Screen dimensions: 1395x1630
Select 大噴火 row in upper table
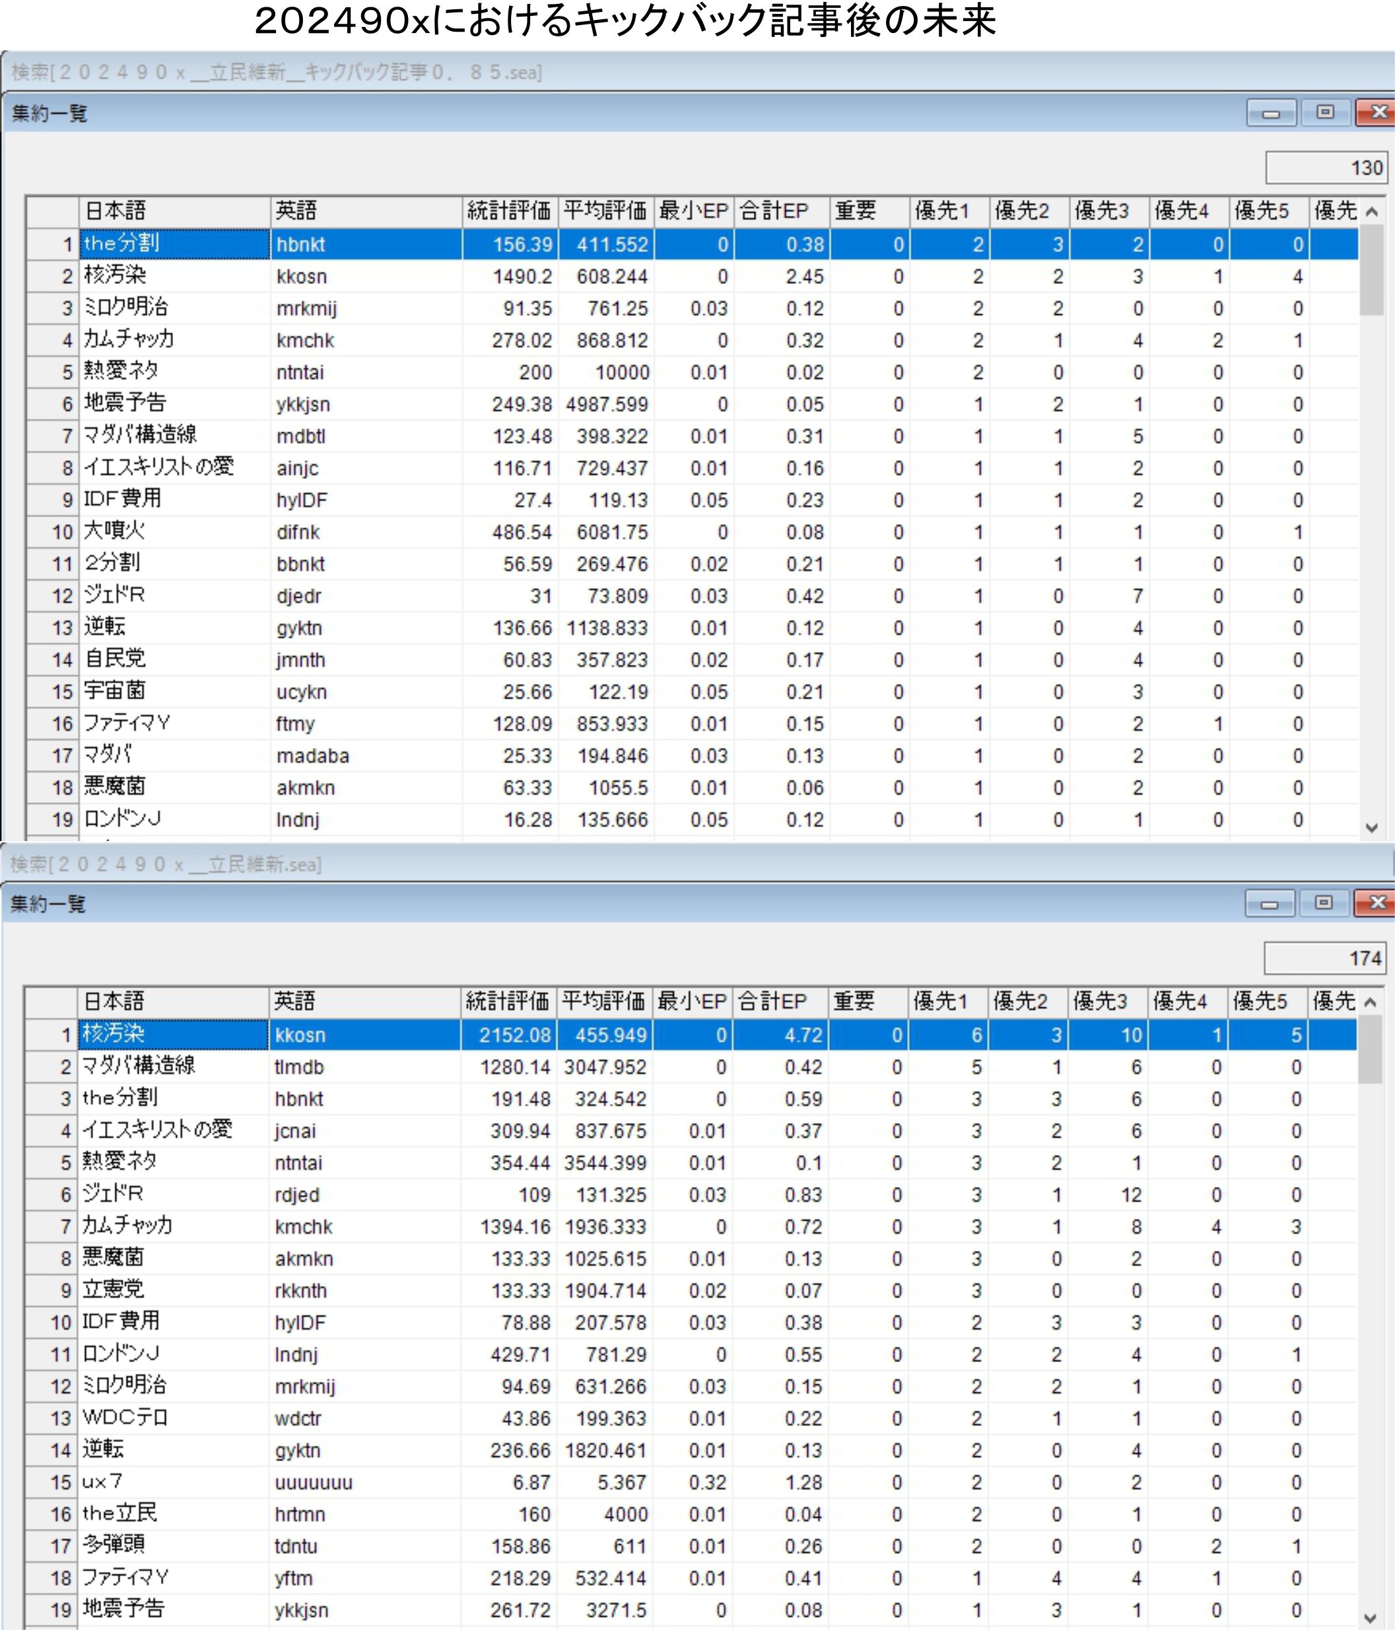click(x=693, y=532)
